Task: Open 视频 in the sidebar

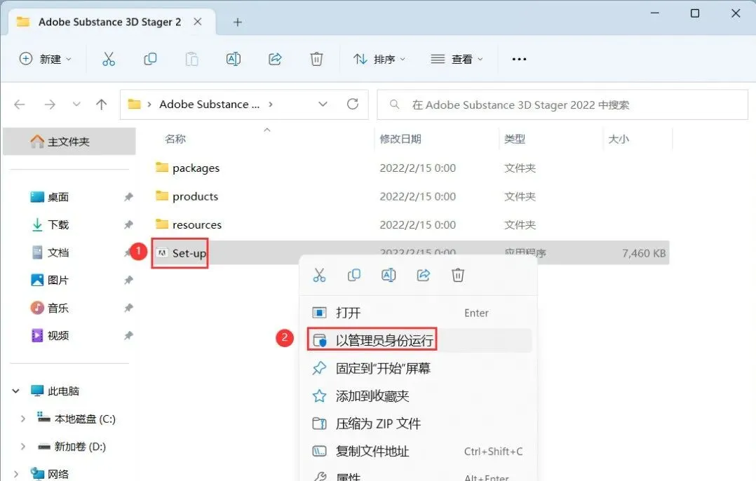Action: point(58,335)
